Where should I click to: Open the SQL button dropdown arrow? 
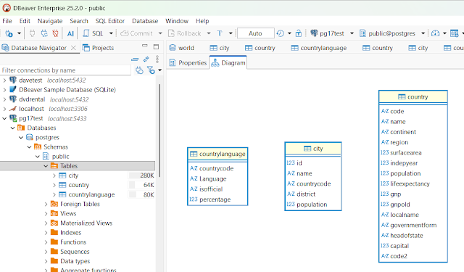(111, 33)
